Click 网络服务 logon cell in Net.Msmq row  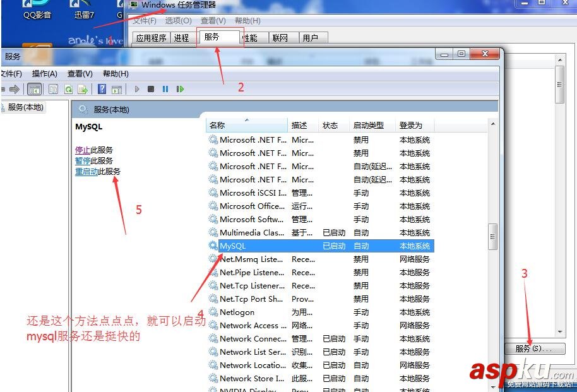pos(415,259)
